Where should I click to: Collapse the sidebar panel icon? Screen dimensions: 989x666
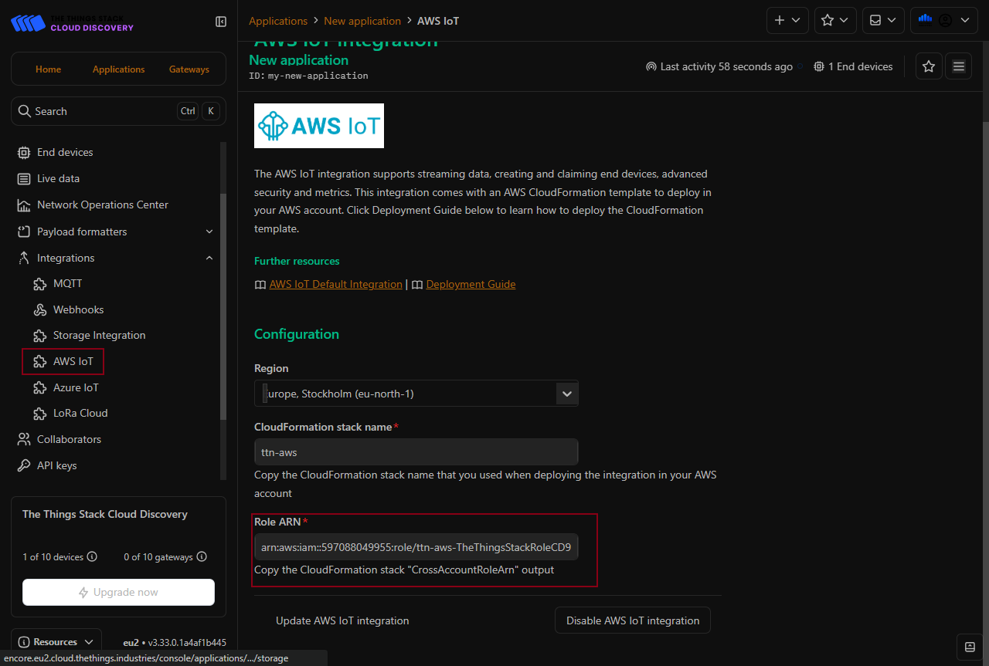click(221, 22)
